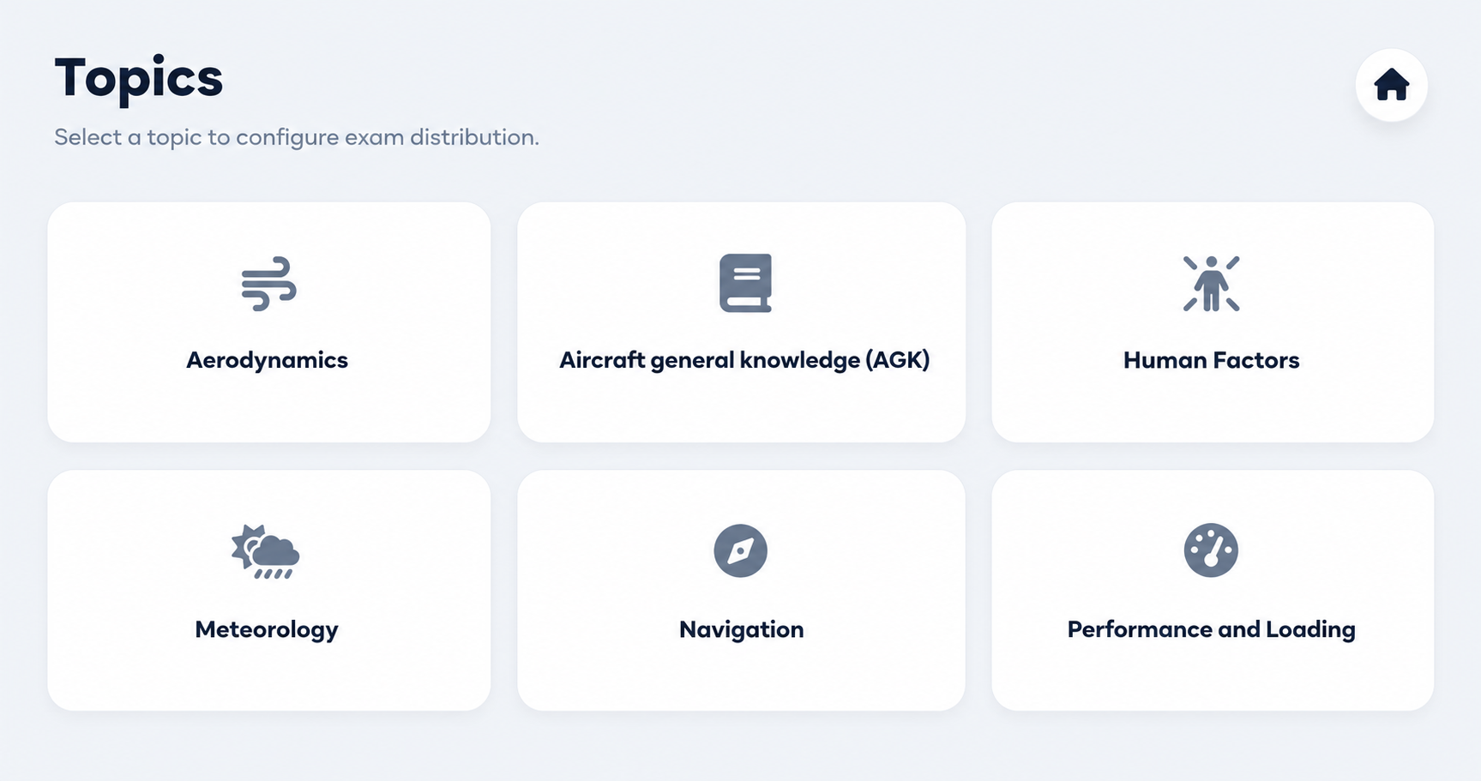
Task: Click the wind icon for Aerodynamics
Action: 268,283
